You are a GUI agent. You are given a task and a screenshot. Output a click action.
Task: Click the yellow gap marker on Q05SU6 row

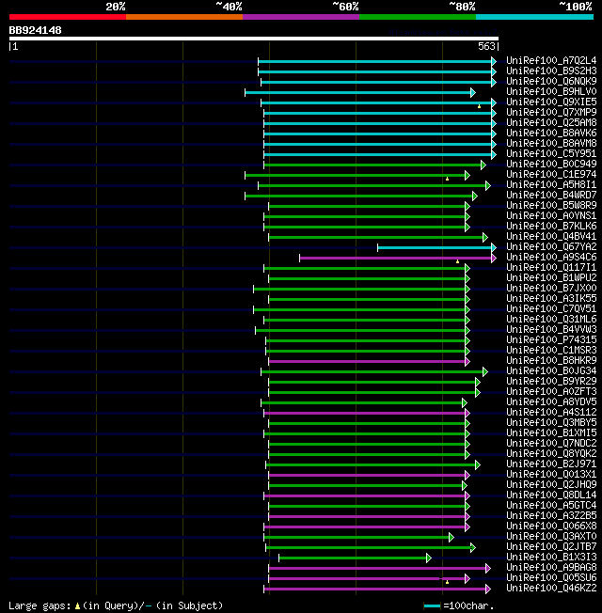tap(447, 582)
